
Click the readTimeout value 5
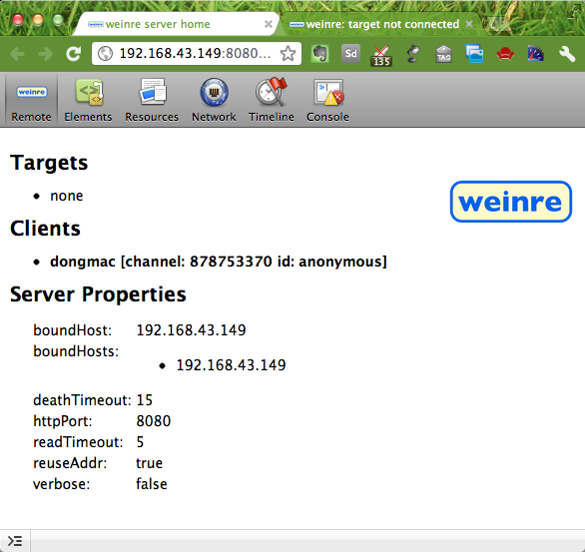pyautogui.click(x=140, y=442)
